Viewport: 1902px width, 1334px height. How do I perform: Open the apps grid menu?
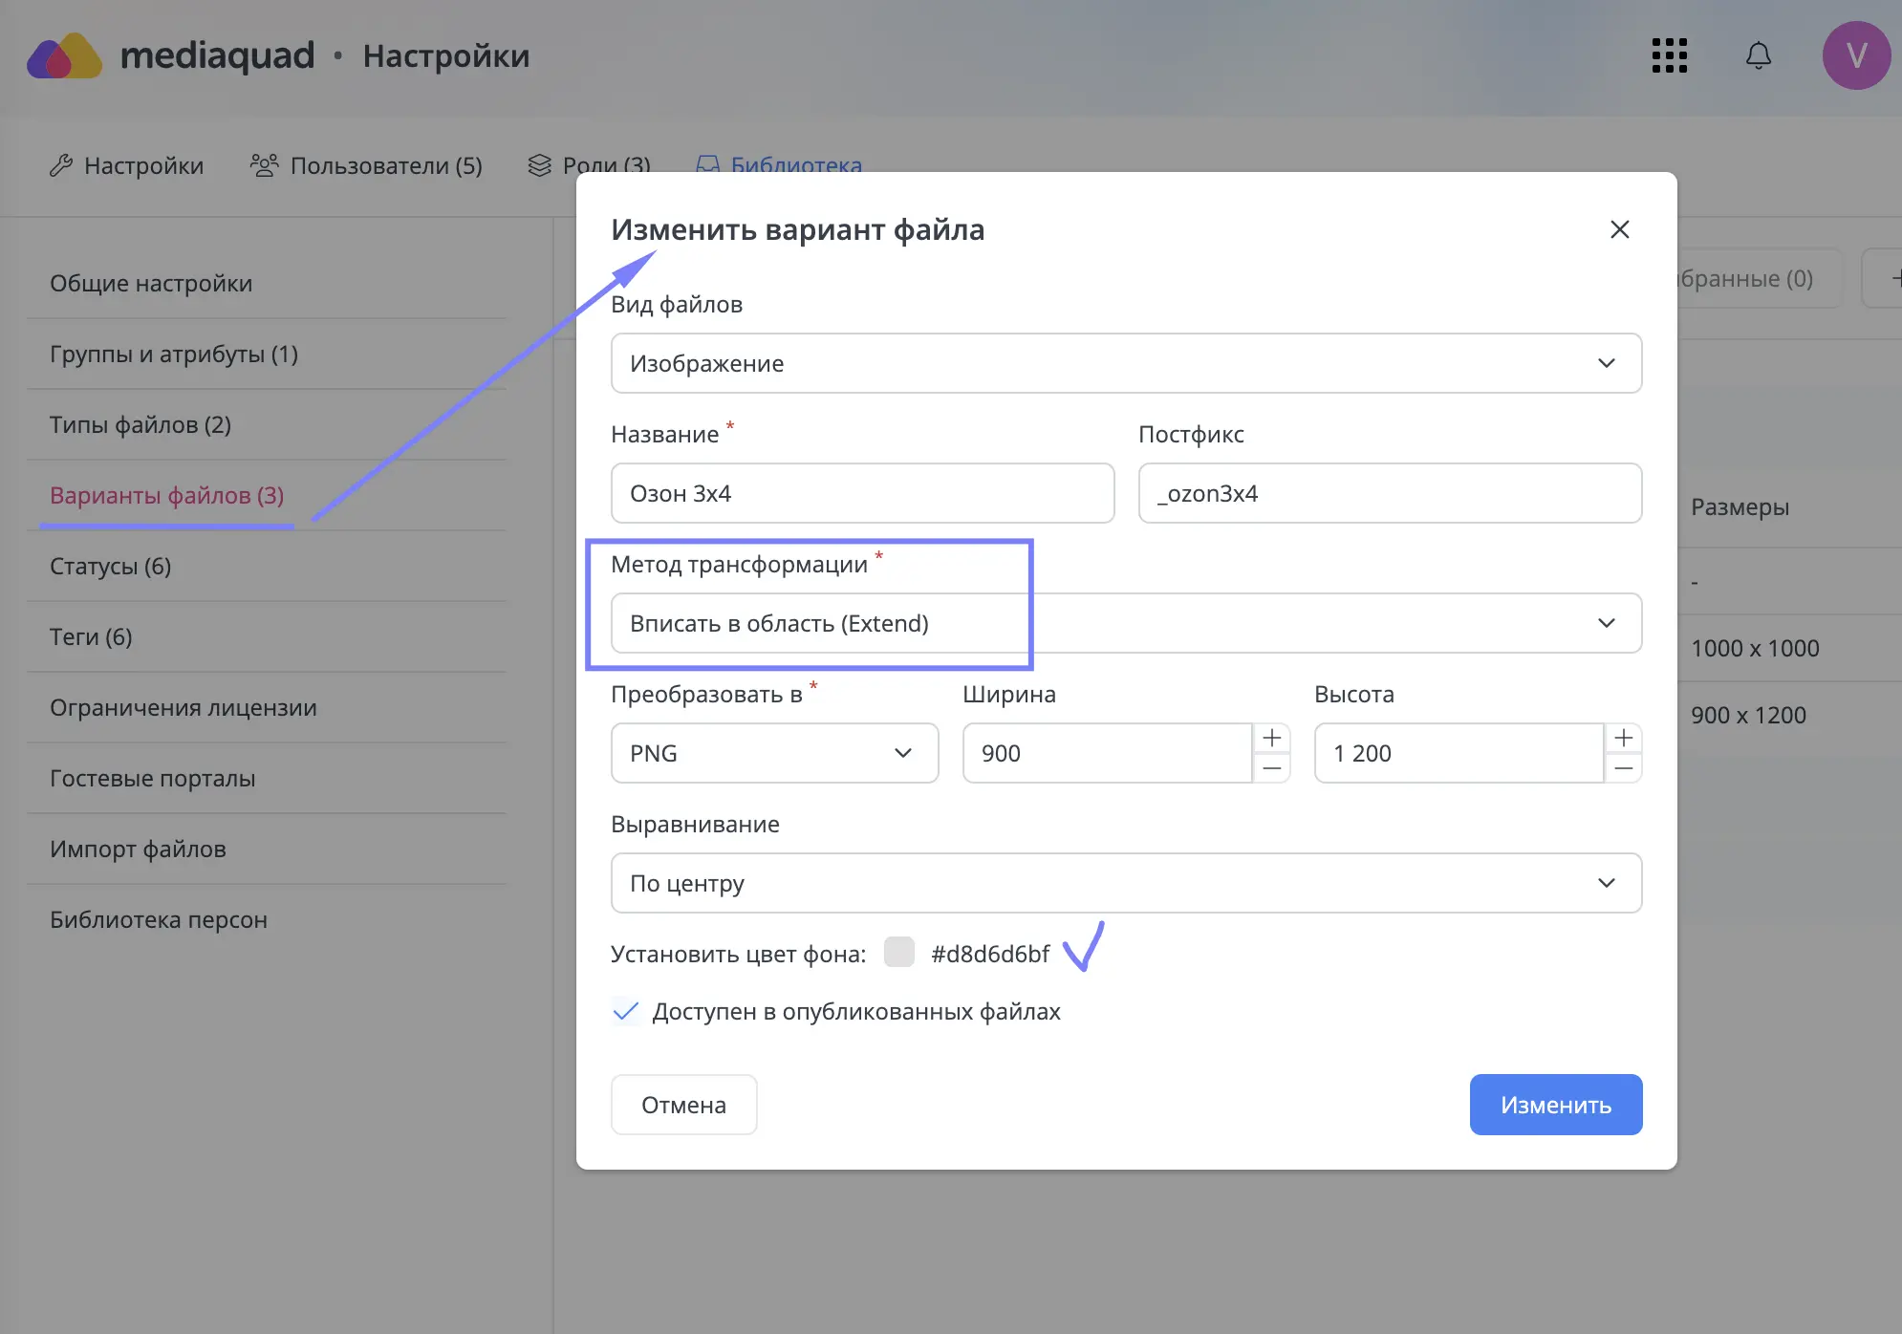coord(1669,55)
